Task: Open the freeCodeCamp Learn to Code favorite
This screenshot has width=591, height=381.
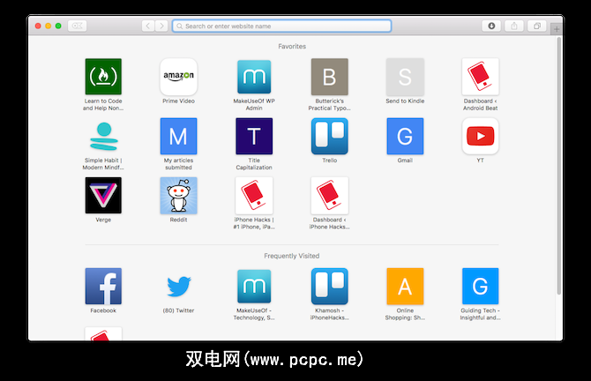Action: (103, 77)
